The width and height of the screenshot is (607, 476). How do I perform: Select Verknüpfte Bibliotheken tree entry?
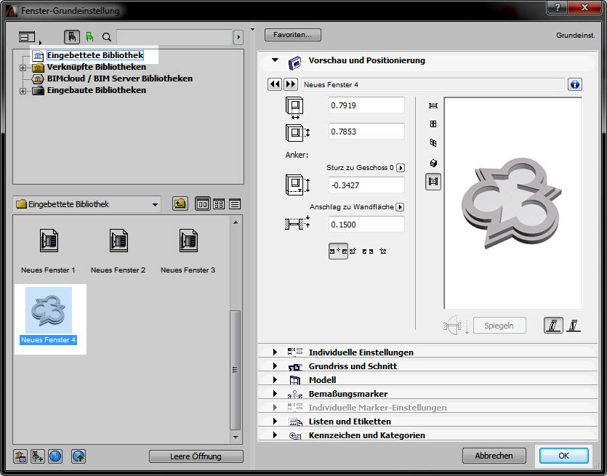pyautogui.click(x=97, y=67)
